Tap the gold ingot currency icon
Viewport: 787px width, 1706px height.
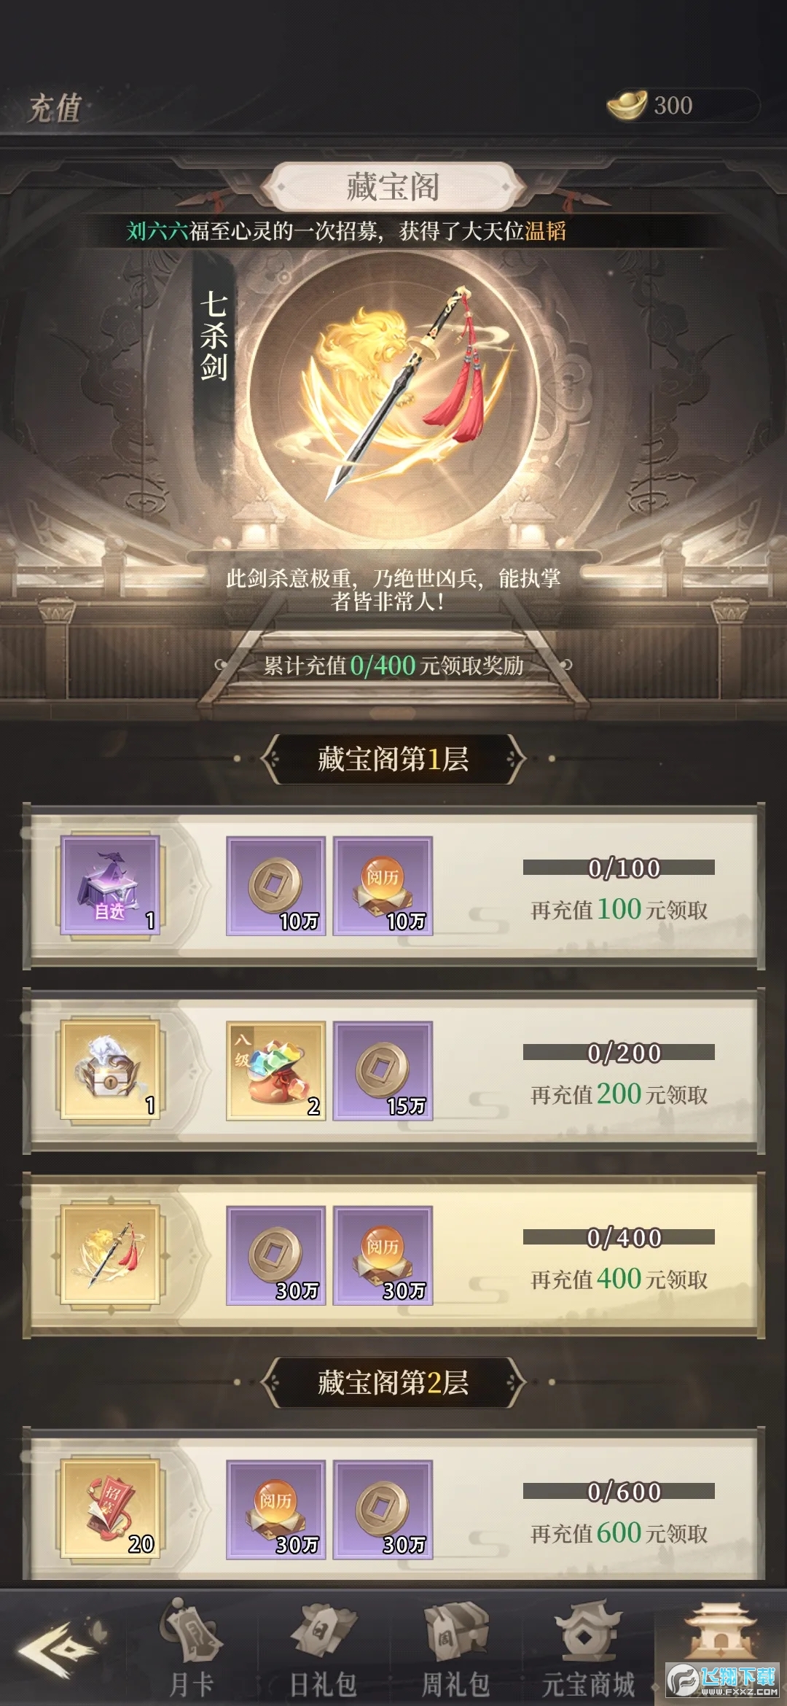click(x=627, y=104)
